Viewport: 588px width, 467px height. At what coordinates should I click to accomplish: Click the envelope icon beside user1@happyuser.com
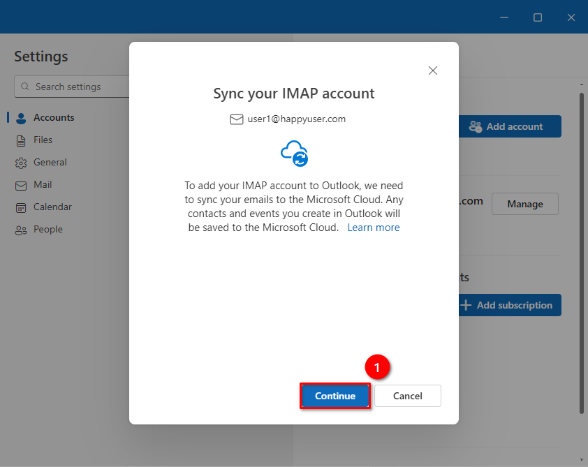pyautogui.click(x=236, y=119)
